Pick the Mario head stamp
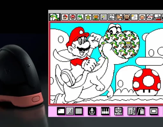This screenshot has height=127, width=163. [x=65, y=17]
